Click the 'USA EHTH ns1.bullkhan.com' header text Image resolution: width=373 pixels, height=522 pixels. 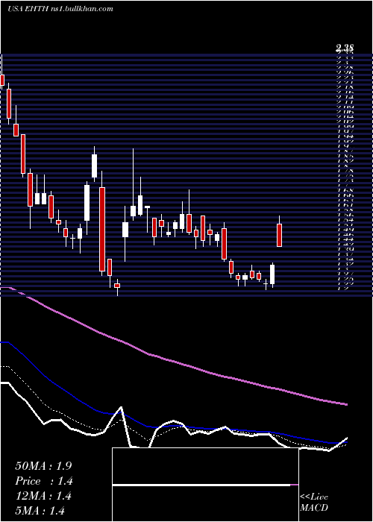coord(60,9)
